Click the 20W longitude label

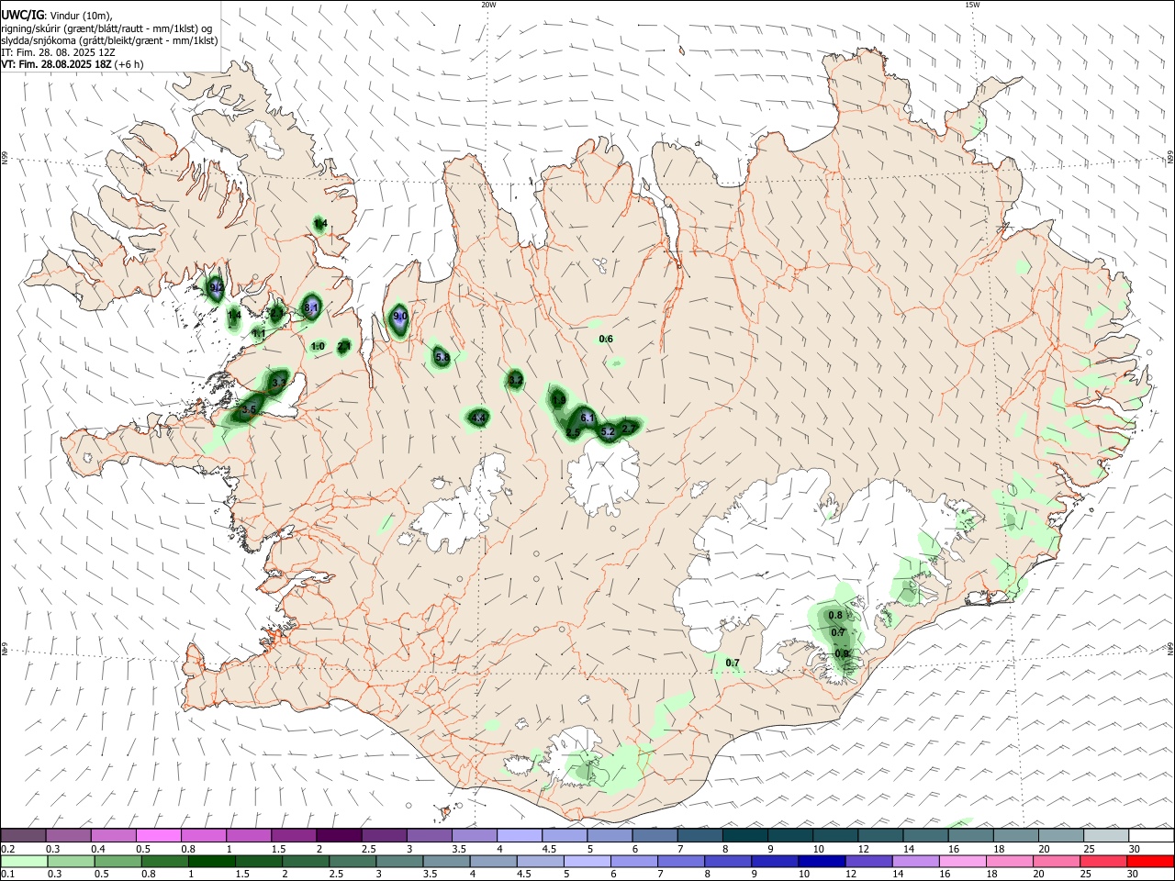(x=488, y=5)
